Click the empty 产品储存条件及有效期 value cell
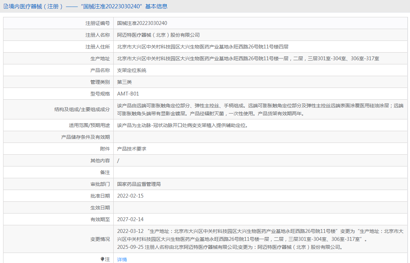This screenshot has width=410, height=263. 260,137
